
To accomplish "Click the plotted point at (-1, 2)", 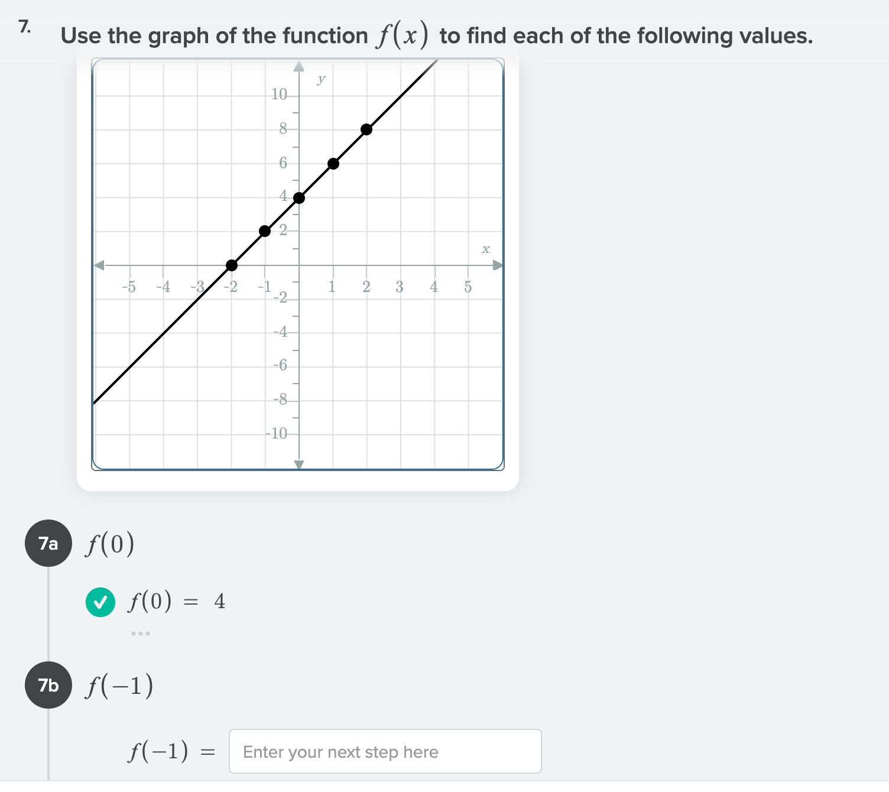I will point(265,231).
